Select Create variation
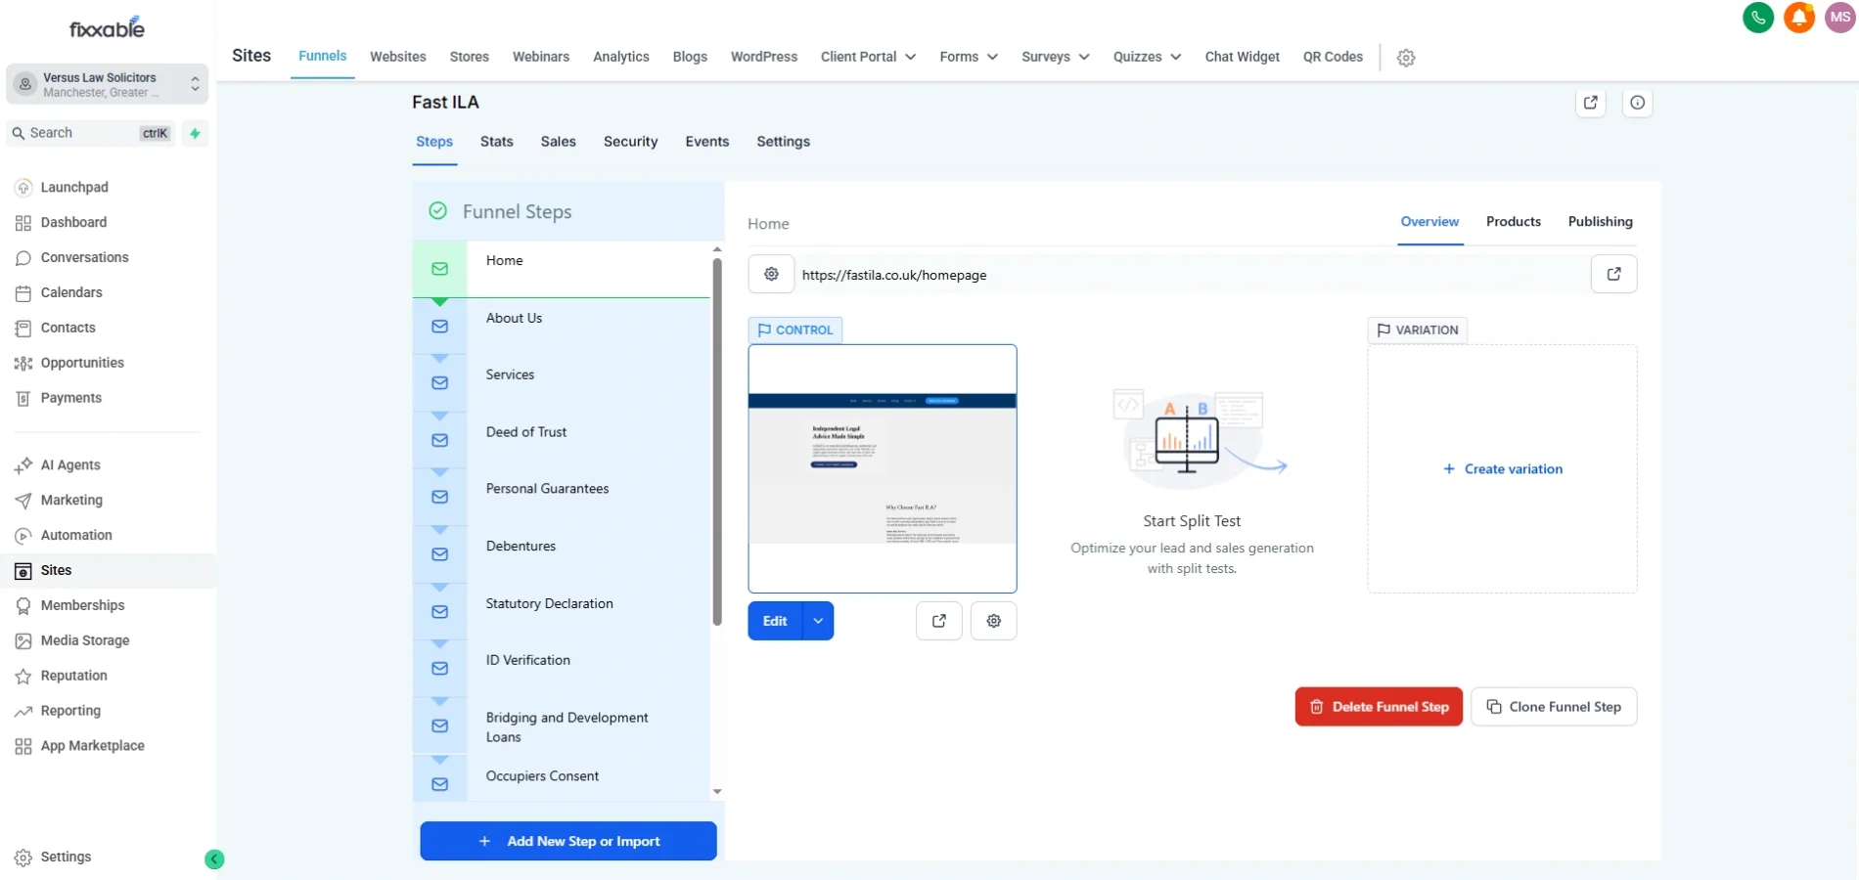This screenshot has width=1859, height=880. tap(1502, 468)
